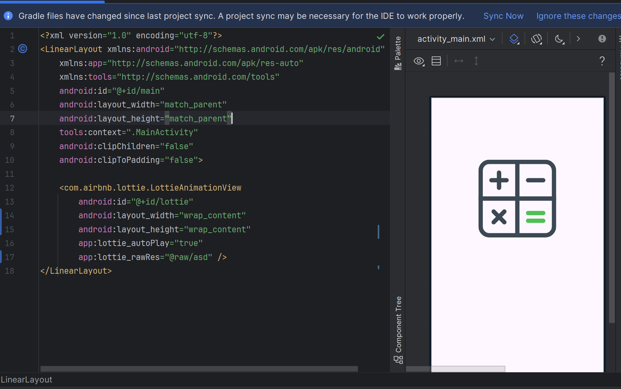Open the design surface layers selector
The width and height of the screenshot is (621, 389).
tap(514, 39)
